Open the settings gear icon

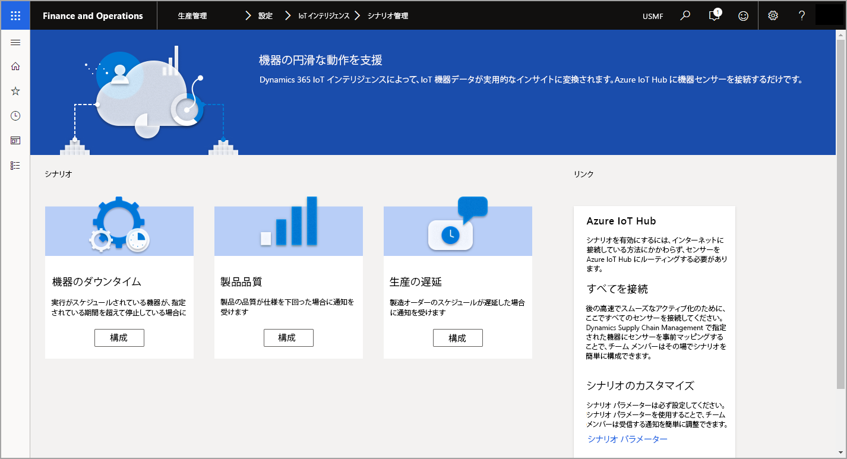[773, 16]
